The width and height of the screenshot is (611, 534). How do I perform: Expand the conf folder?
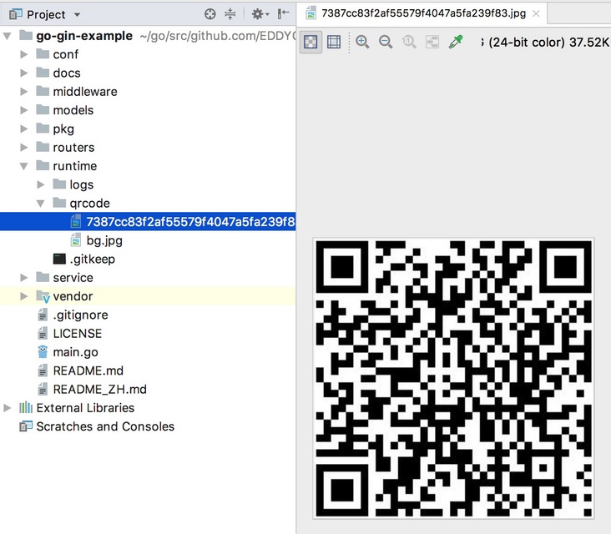coord(23,54)
